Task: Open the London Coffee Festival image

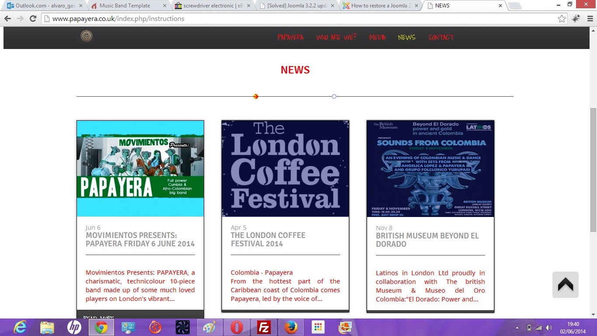Action: (285, 168)
